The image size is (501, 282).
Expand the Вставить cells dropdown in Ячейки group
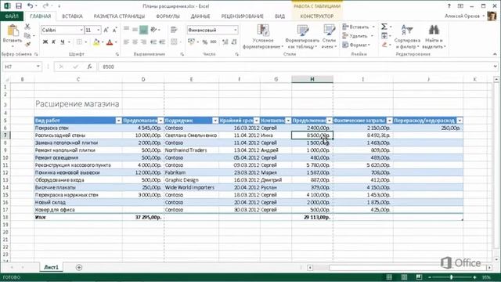(373, 27)
